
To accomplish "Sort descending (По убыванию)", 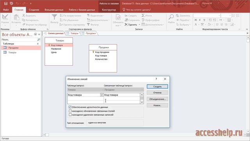I will coord(69,20).
